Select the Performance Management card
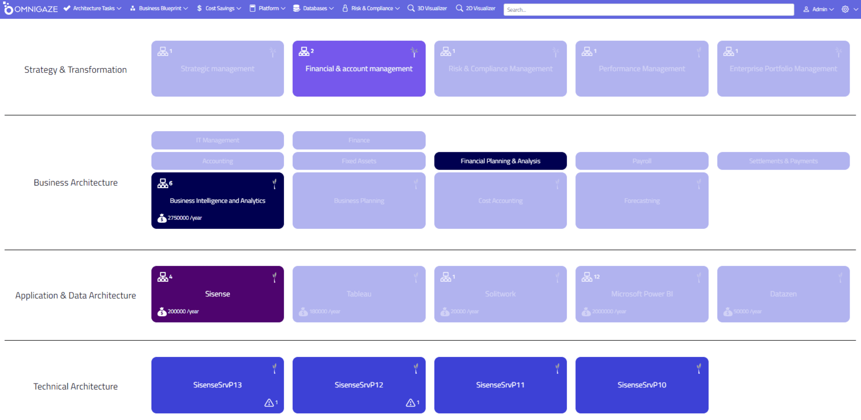This screenshot has height=420, width=861. coord(642,69)
